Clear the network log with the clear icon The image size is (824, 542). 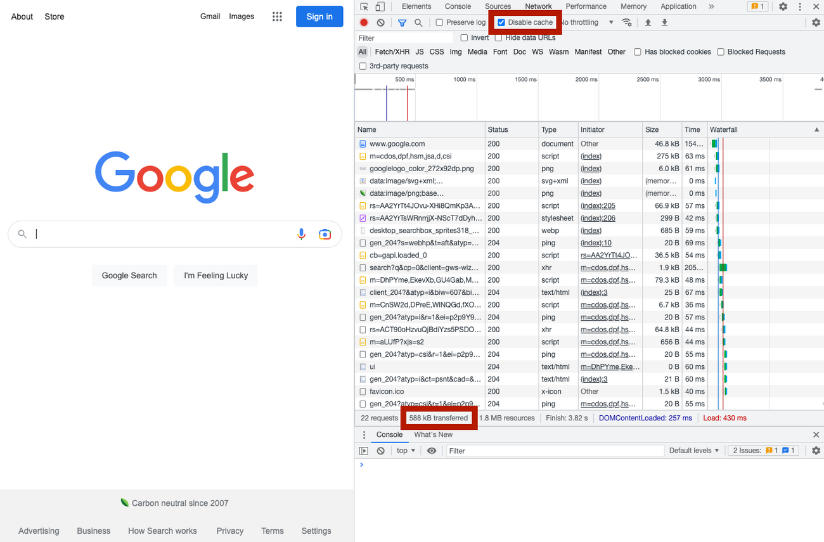point(380,22)
